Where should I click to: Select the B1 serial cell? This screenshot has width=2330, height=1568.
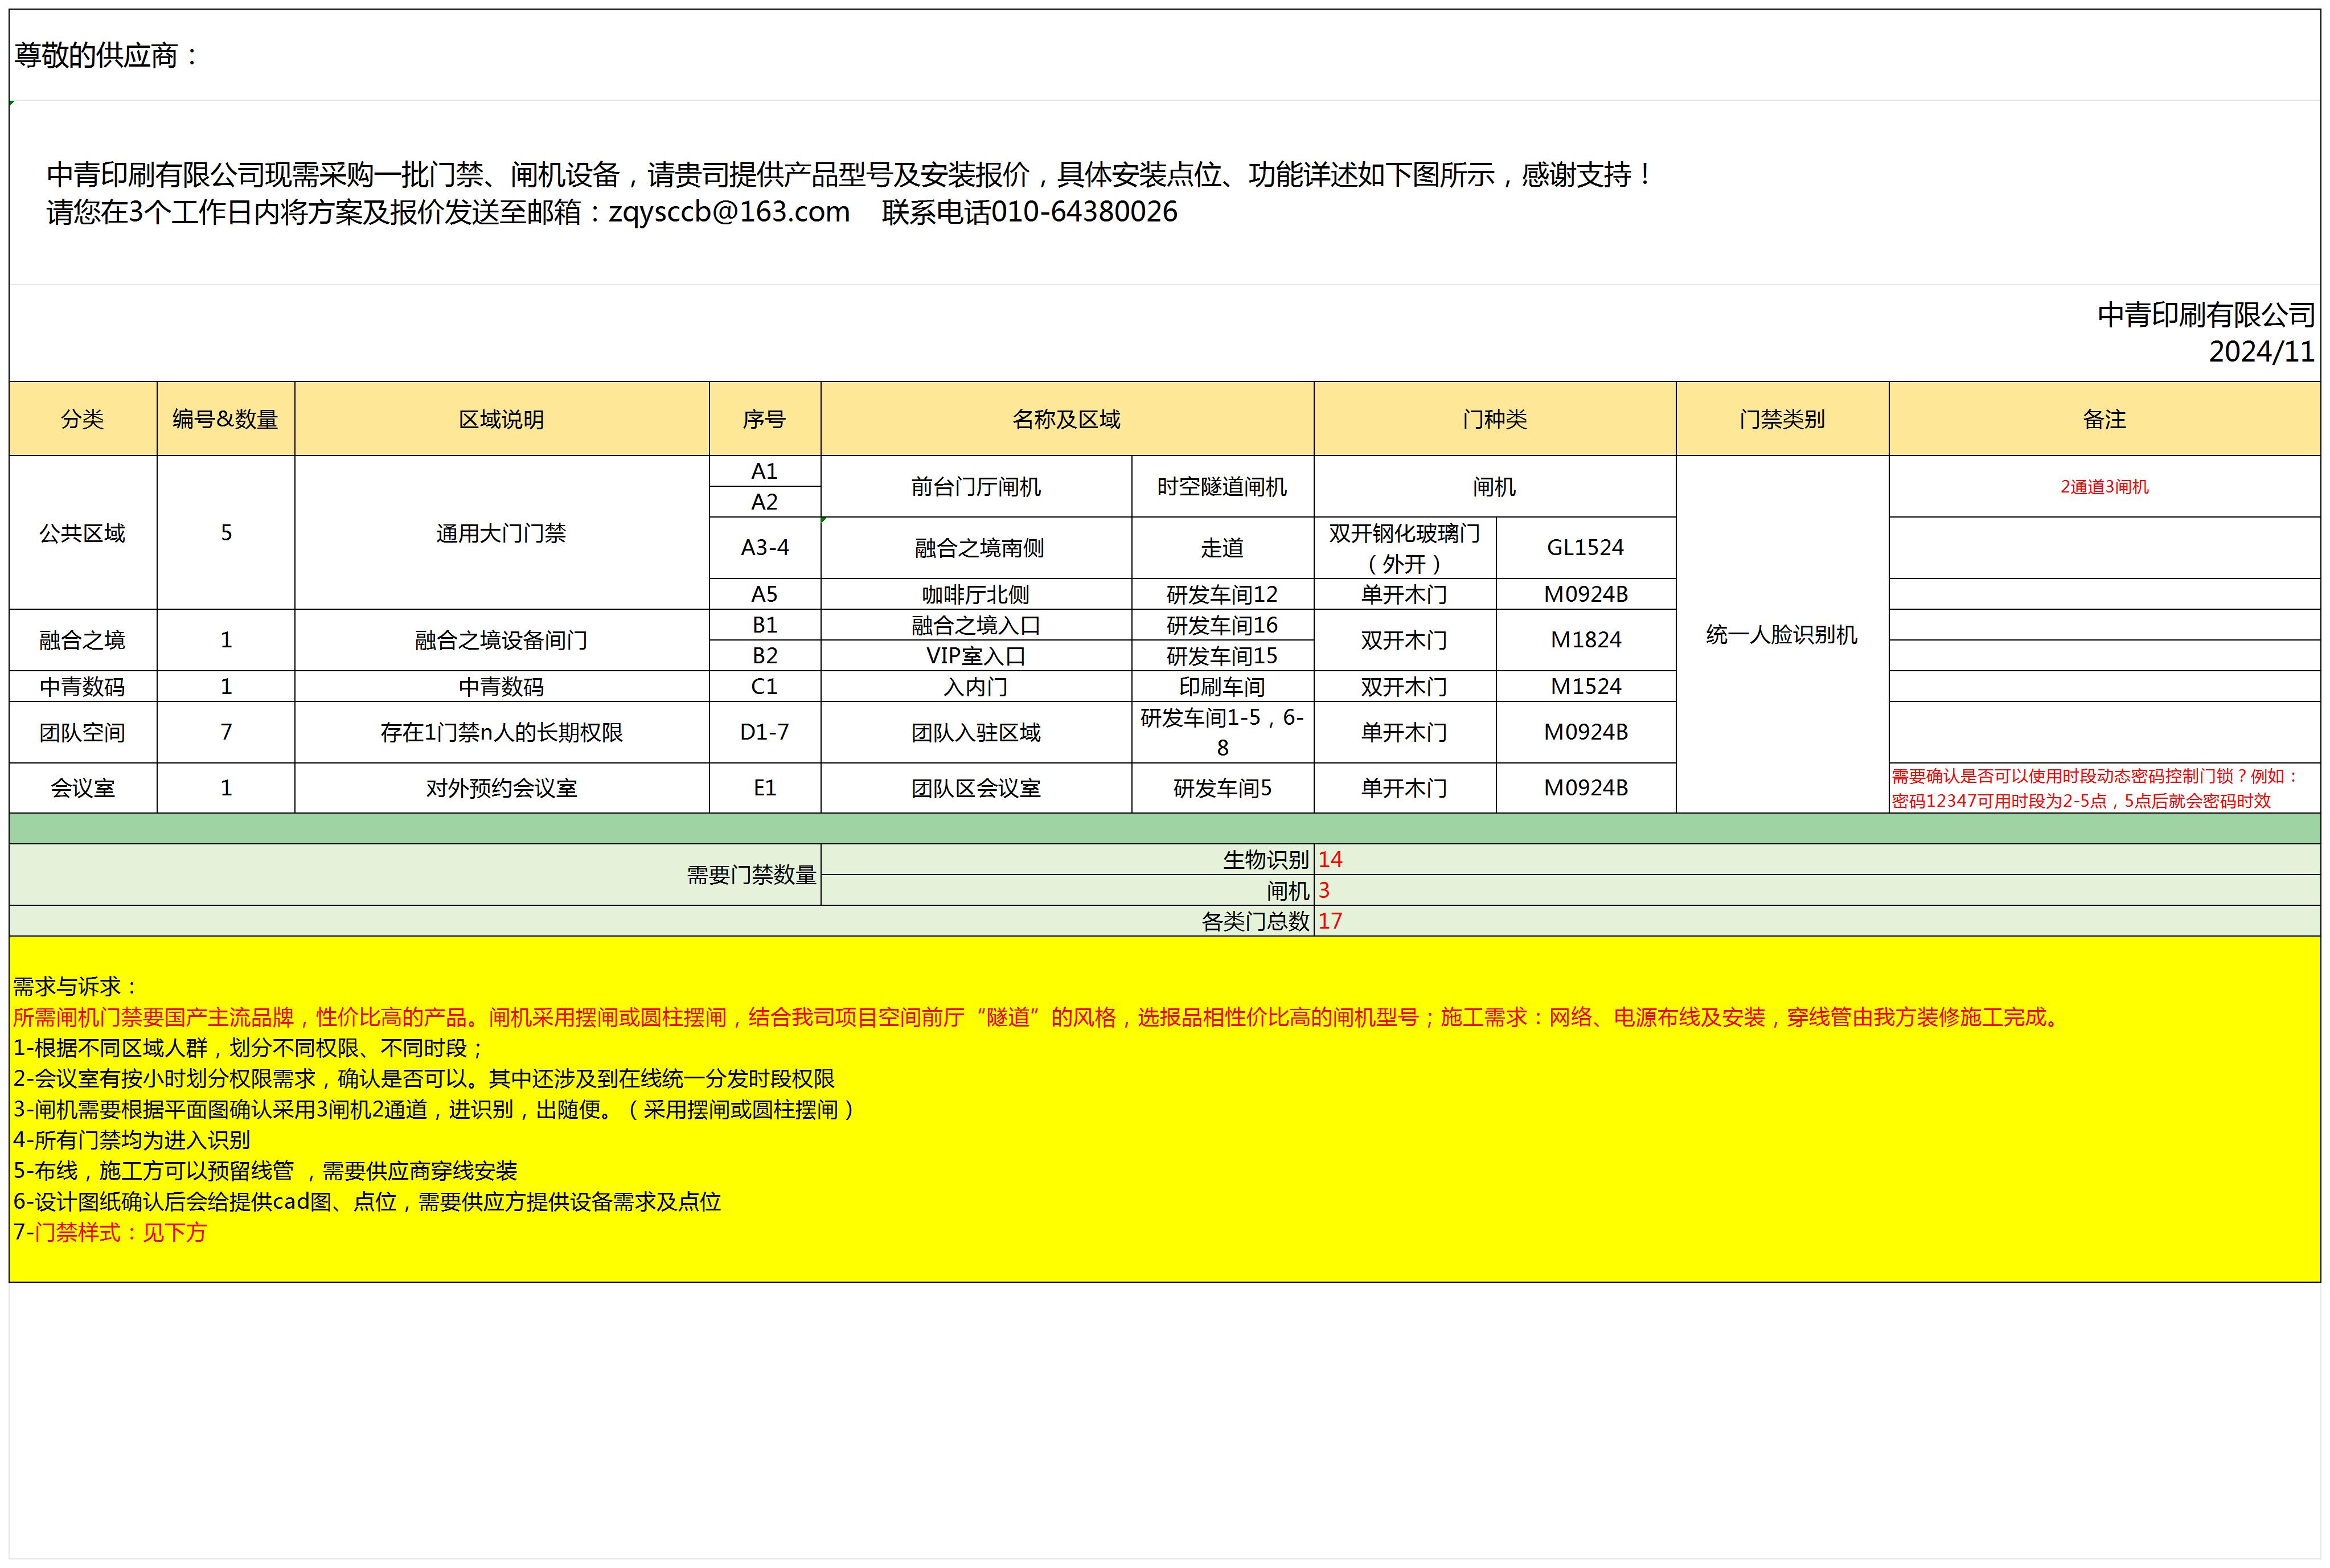(765, 625)
